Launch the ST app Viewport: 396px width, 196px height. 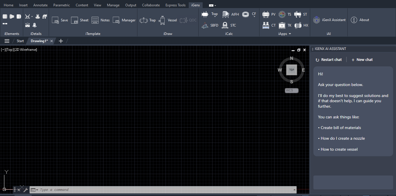click(x=301, y=14)
